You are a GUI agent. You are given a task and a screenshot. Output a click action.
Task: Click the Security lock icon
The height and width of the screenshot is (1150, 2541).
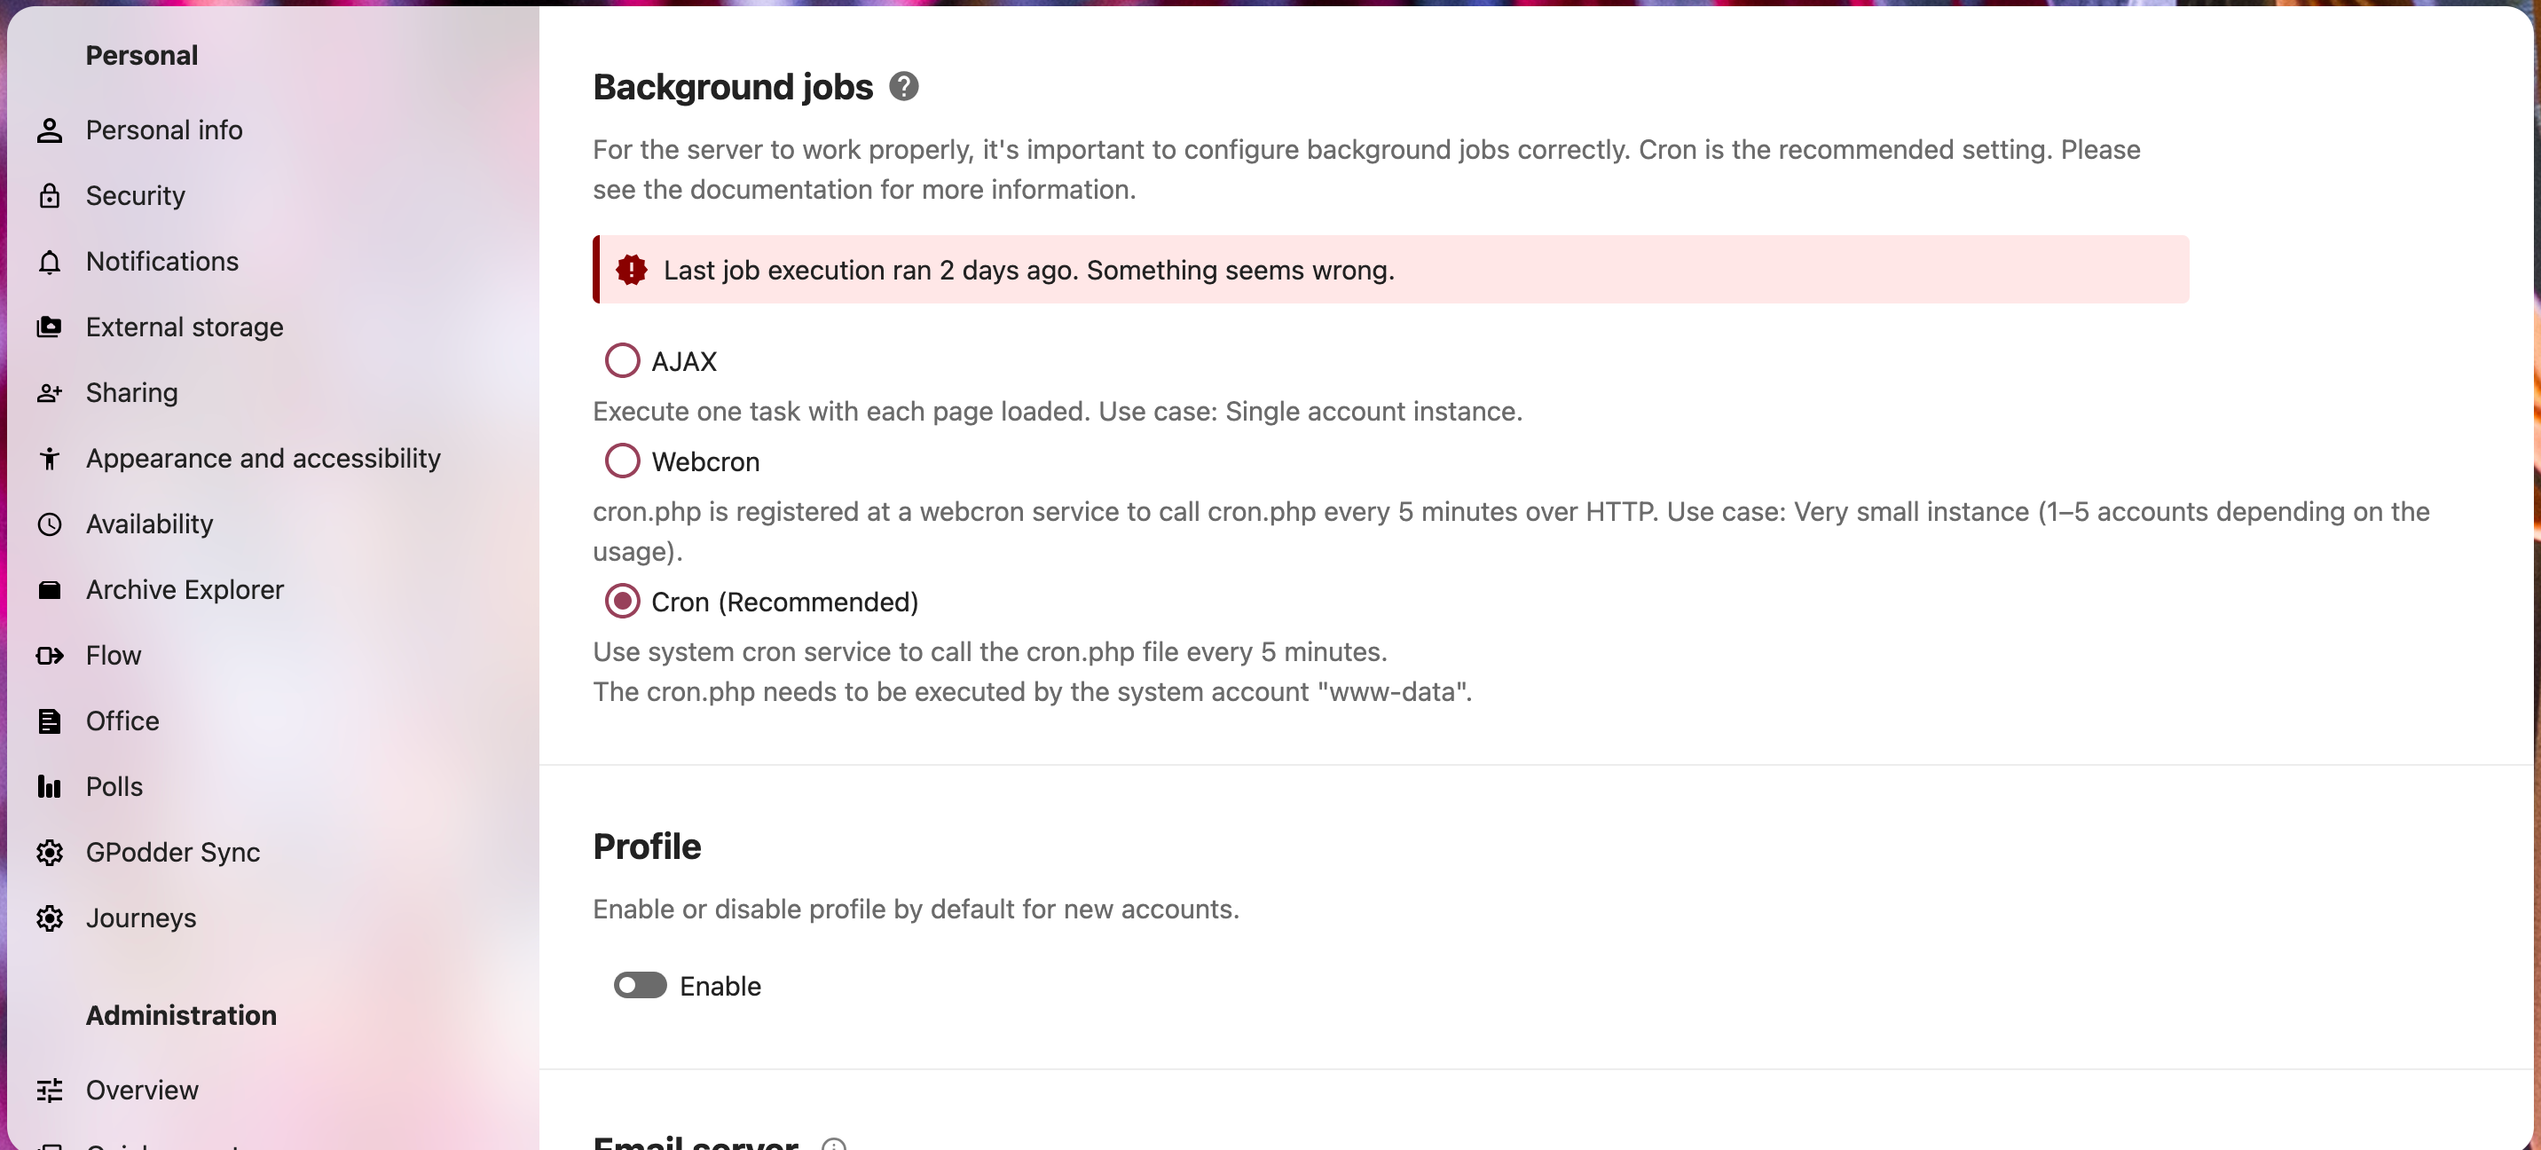point(50,195)
